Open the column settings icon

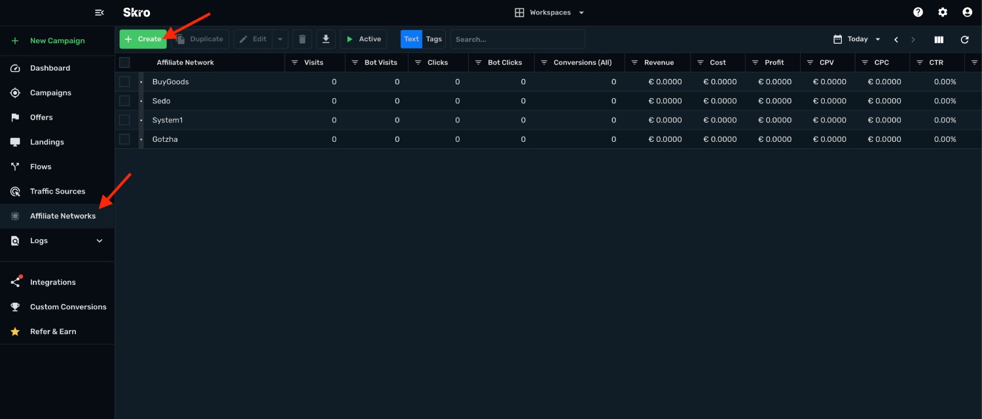(x=939, y=39)
